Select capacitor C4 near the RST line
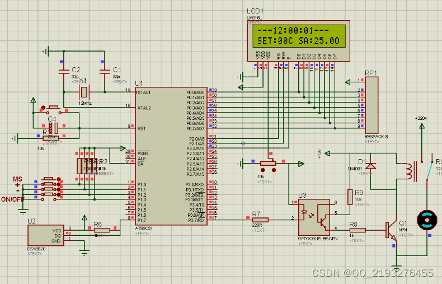442x284 pixels. pyautogui.click(x=54, y=128)
